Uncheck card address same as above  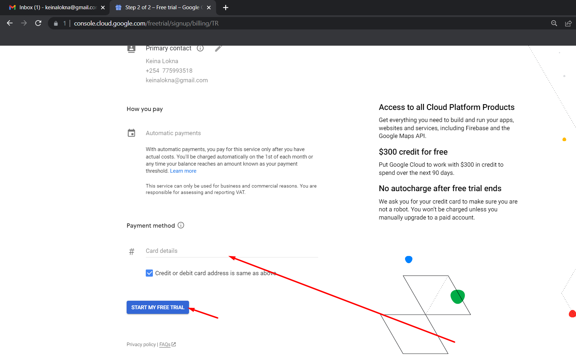(149, 273)
